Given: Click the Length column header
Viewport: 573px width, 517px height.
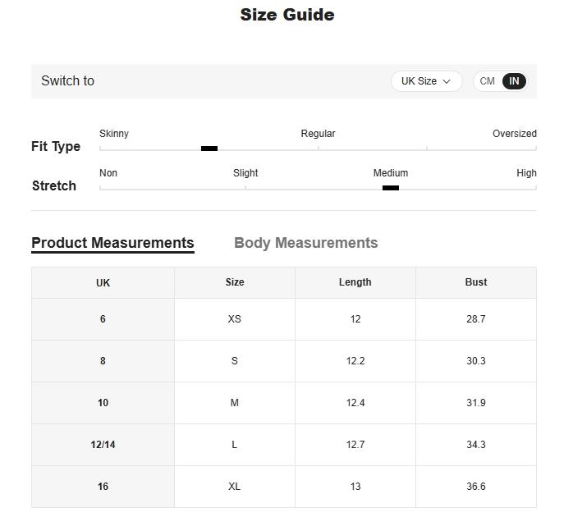Looking at the screenshot, I should [355, 282].
